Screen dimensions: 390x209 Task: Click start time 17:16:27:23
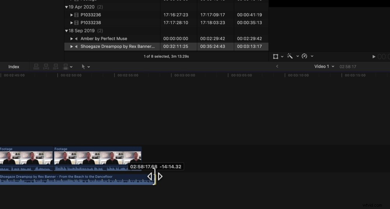[175, 15]
